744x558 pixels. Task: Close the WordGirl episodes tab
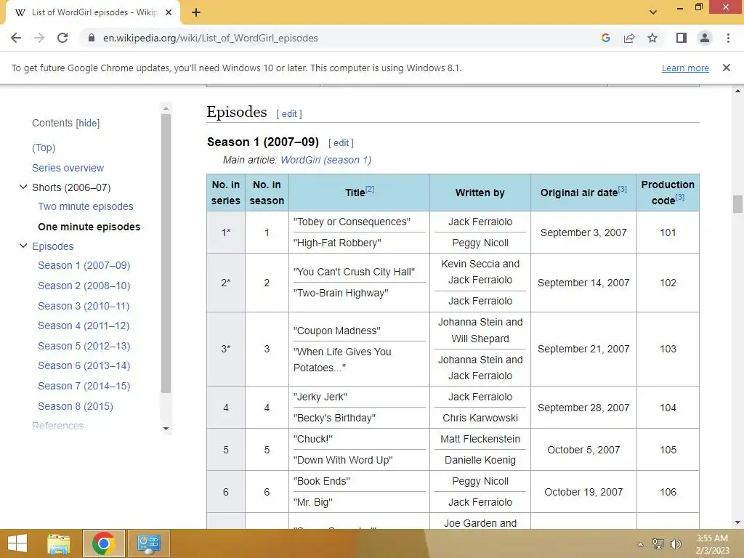(x=169, y=13)
